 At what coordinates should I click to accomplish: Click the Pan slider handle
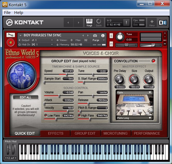pos(93,96)
